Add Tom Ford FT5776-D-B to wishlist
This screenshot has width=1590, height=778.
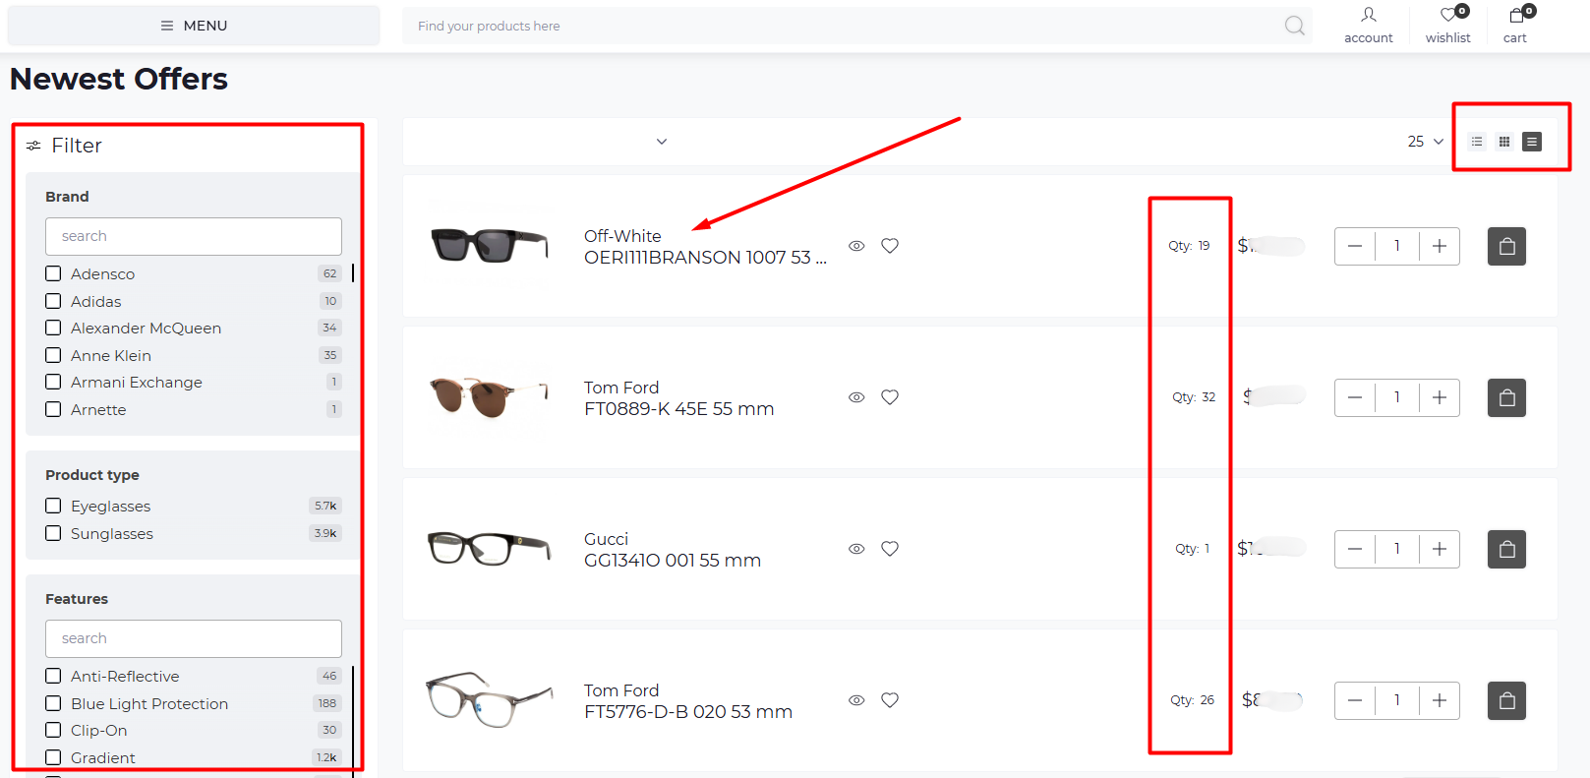pos(890,700)
